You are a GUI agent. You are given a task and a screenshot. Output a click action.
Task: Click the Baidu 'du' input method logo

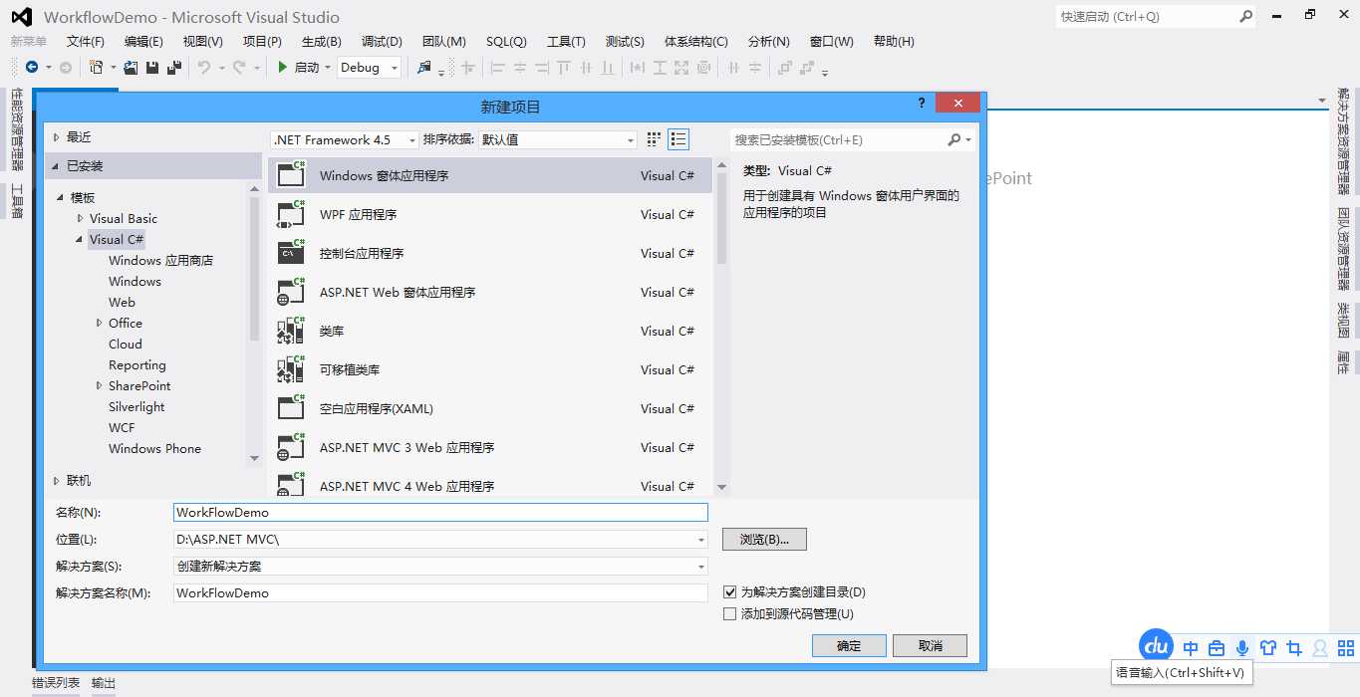tap(1156, 645)
